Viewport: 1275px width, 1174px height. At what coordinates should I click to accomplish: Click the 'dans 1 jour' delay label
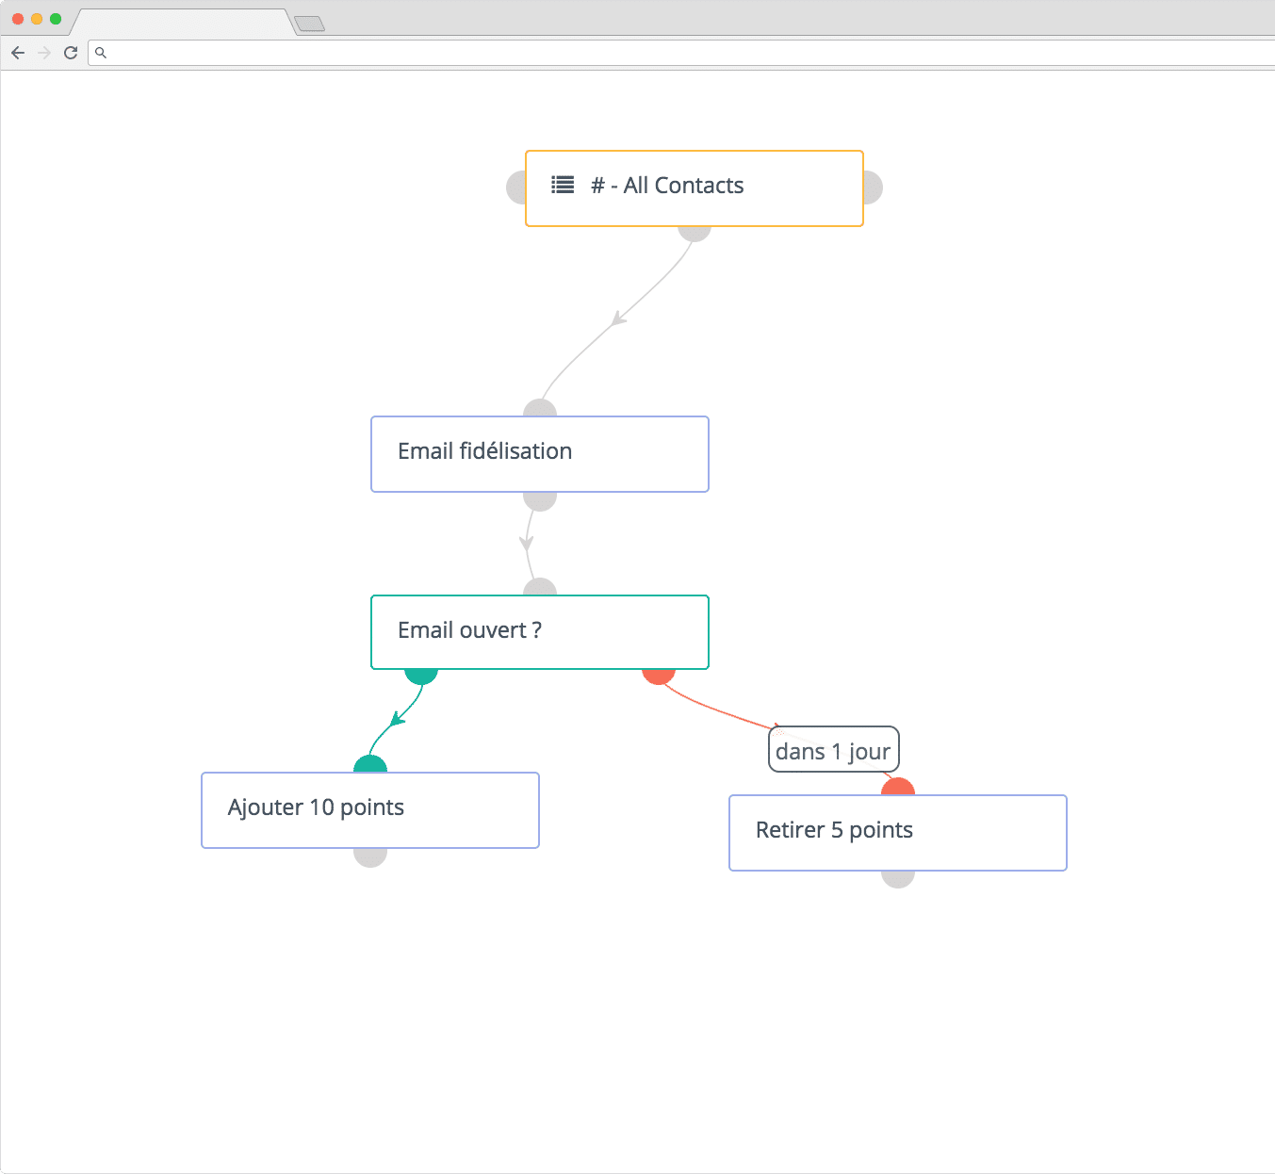pos(833,751)
